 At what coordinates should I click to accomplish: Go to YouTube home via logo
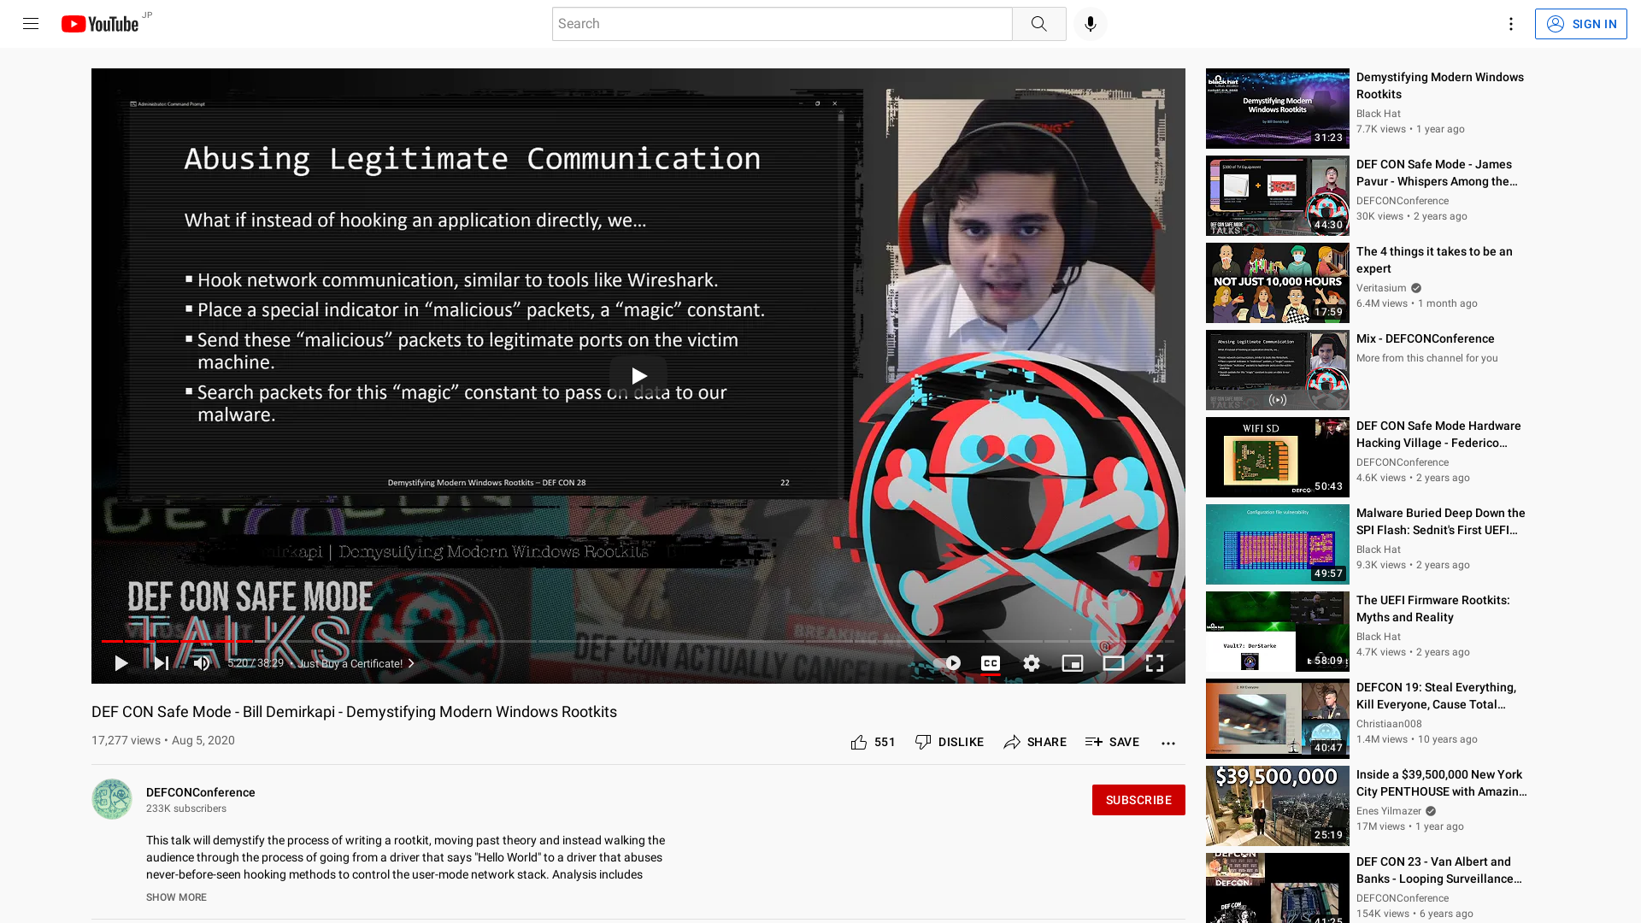(100, 24)
